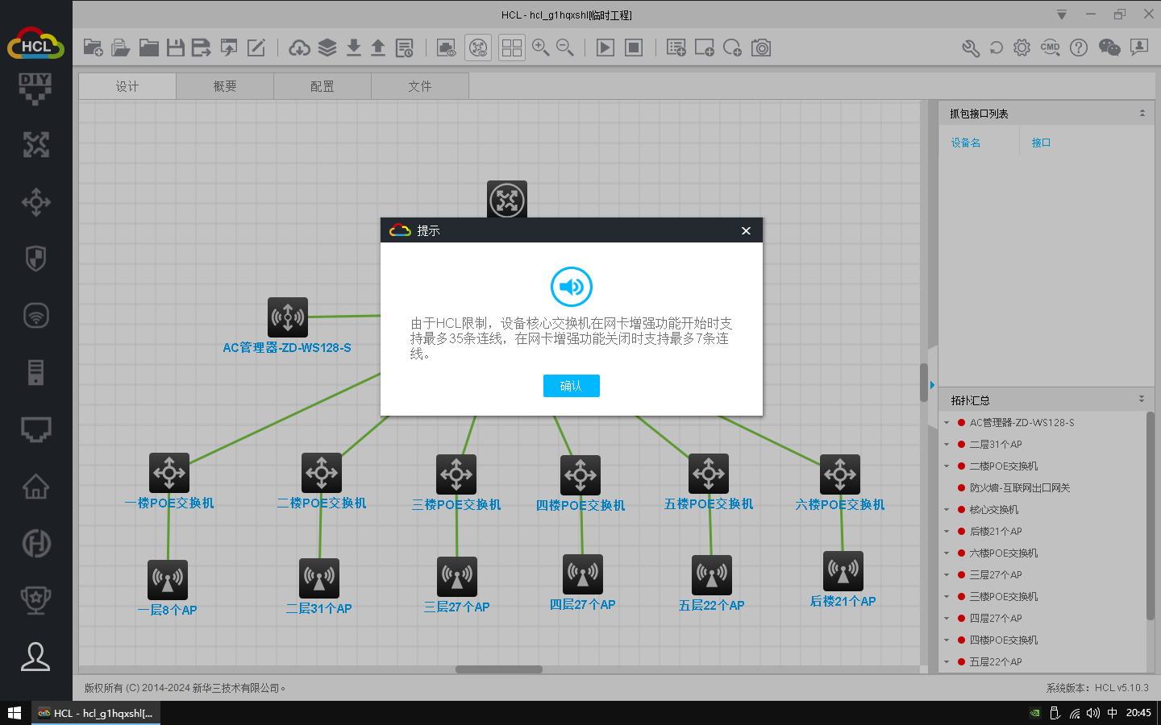Image resolution: width=1161 pixels, height=725 pixels.
Task: Click the 设备名 column header
Action: pos(965,143)
